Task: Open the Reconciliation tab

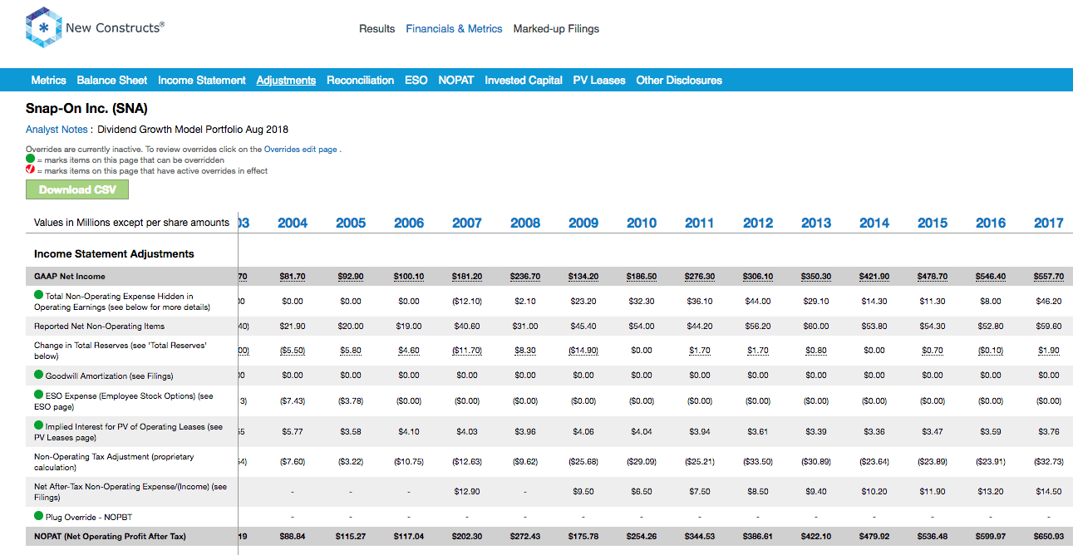Action: [x=360, y=81]
